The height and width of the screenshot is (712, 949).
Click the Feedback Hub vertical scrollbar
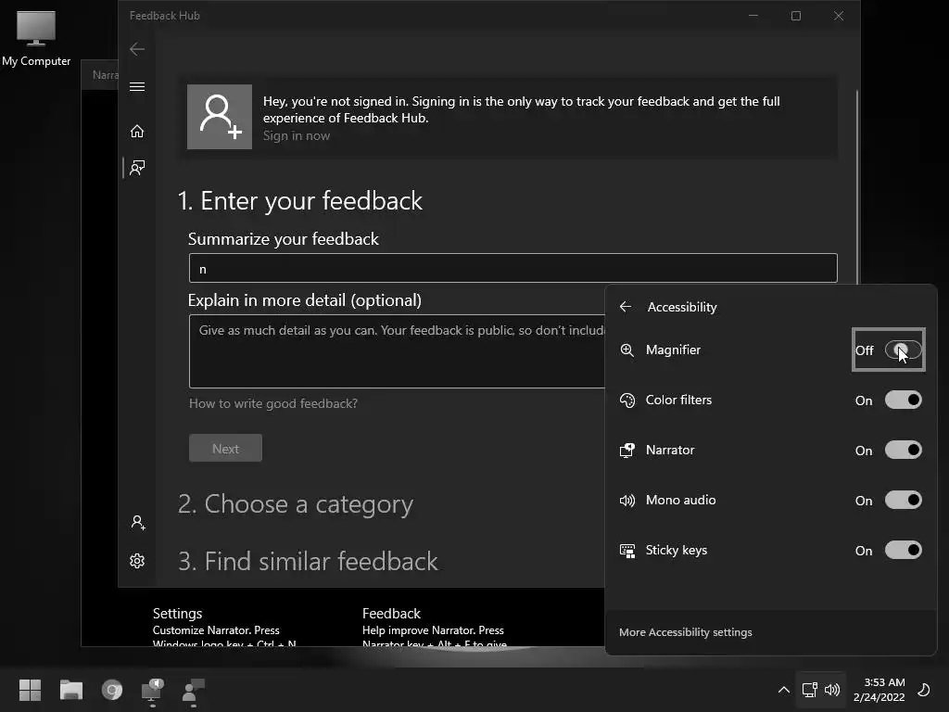(856, 185)
